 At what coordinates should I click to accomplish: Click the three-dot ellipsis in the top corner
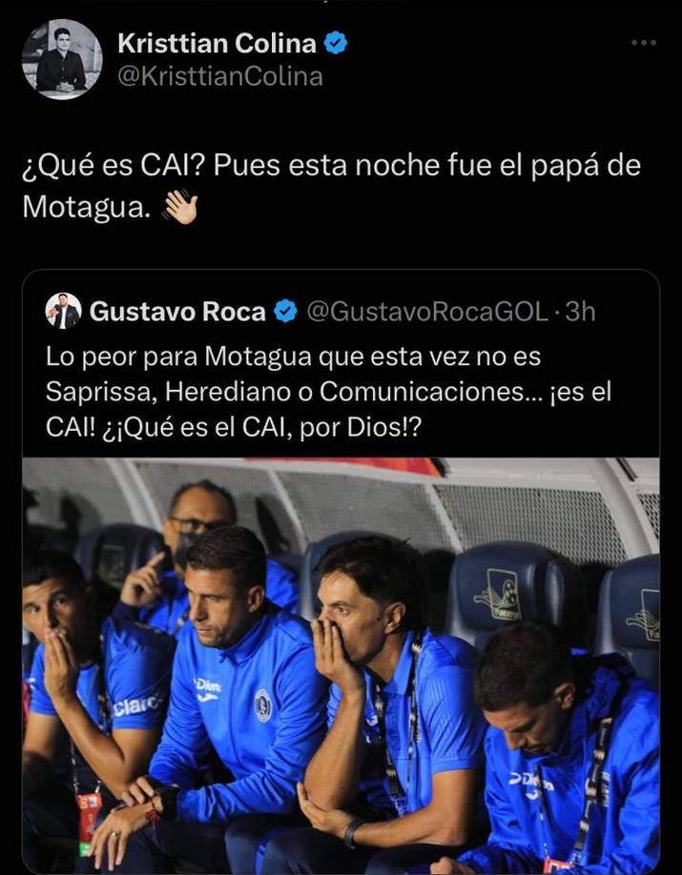pos(645,40)
